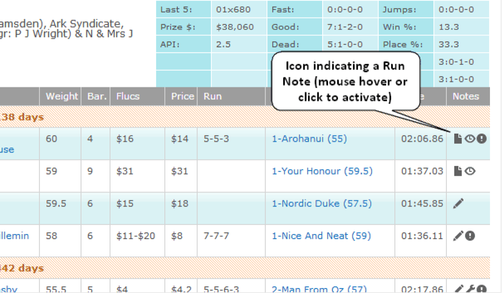Click the exclamation alert icon in Arohanui row
Screen dimensions: 502x293
pyautogui.click(x=482, y=139)
